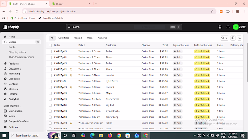Switch to the Archived tab
248x139 pixels.
pos(102,38)
